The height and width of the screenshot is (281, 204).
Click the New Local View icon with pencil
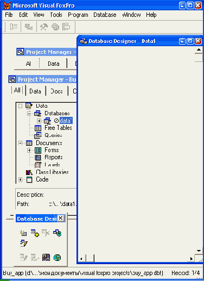(24, 243)
